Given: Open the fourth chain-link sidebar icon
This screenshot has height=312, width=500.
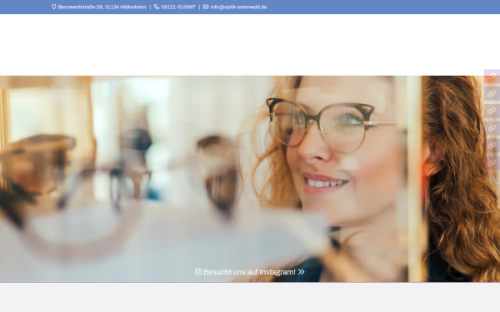Looking at the screenshot, I should click(492, 128).
